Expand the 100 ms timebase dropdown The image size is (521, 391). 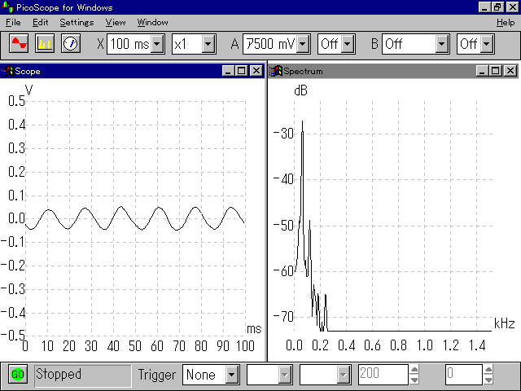coord(157,44)
